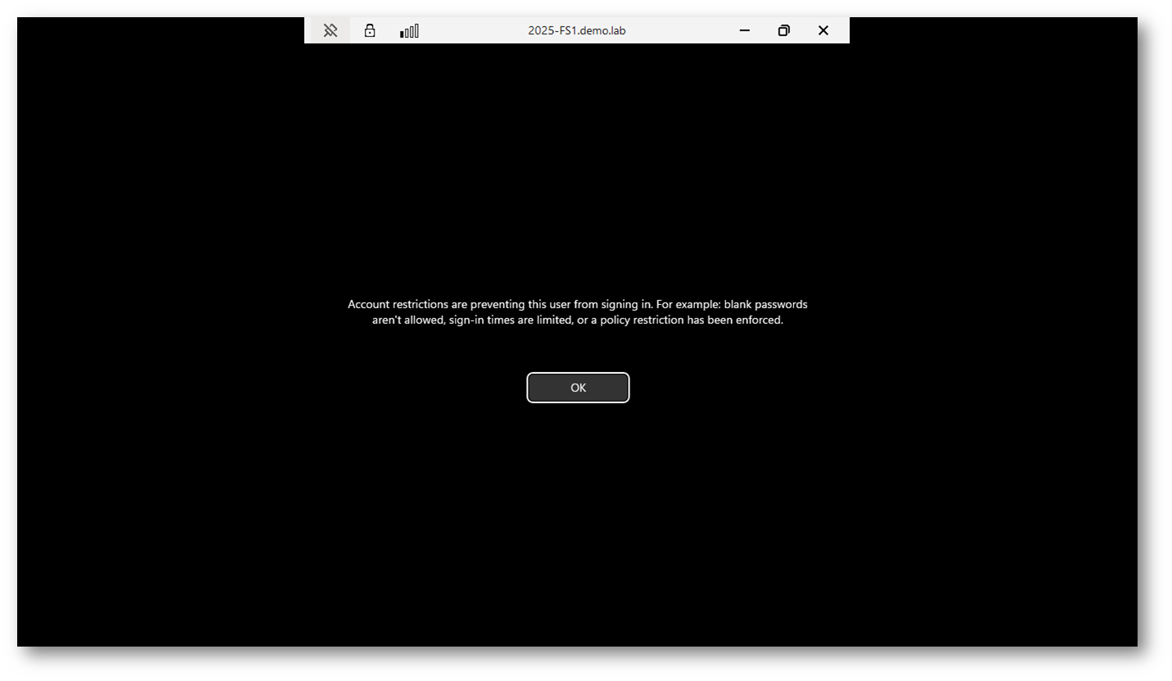Unpin the connection bar with the pin icon
1172x681 pixels.
click(330, 30)
